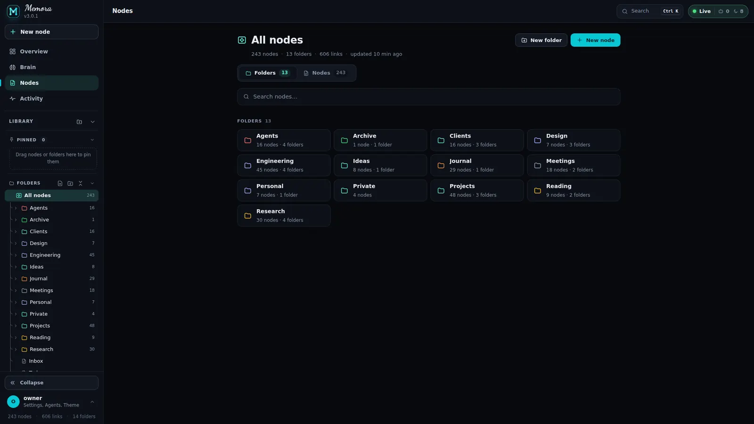Click the Memora logo icon
The image size is (754, 424).
[13, 11]
